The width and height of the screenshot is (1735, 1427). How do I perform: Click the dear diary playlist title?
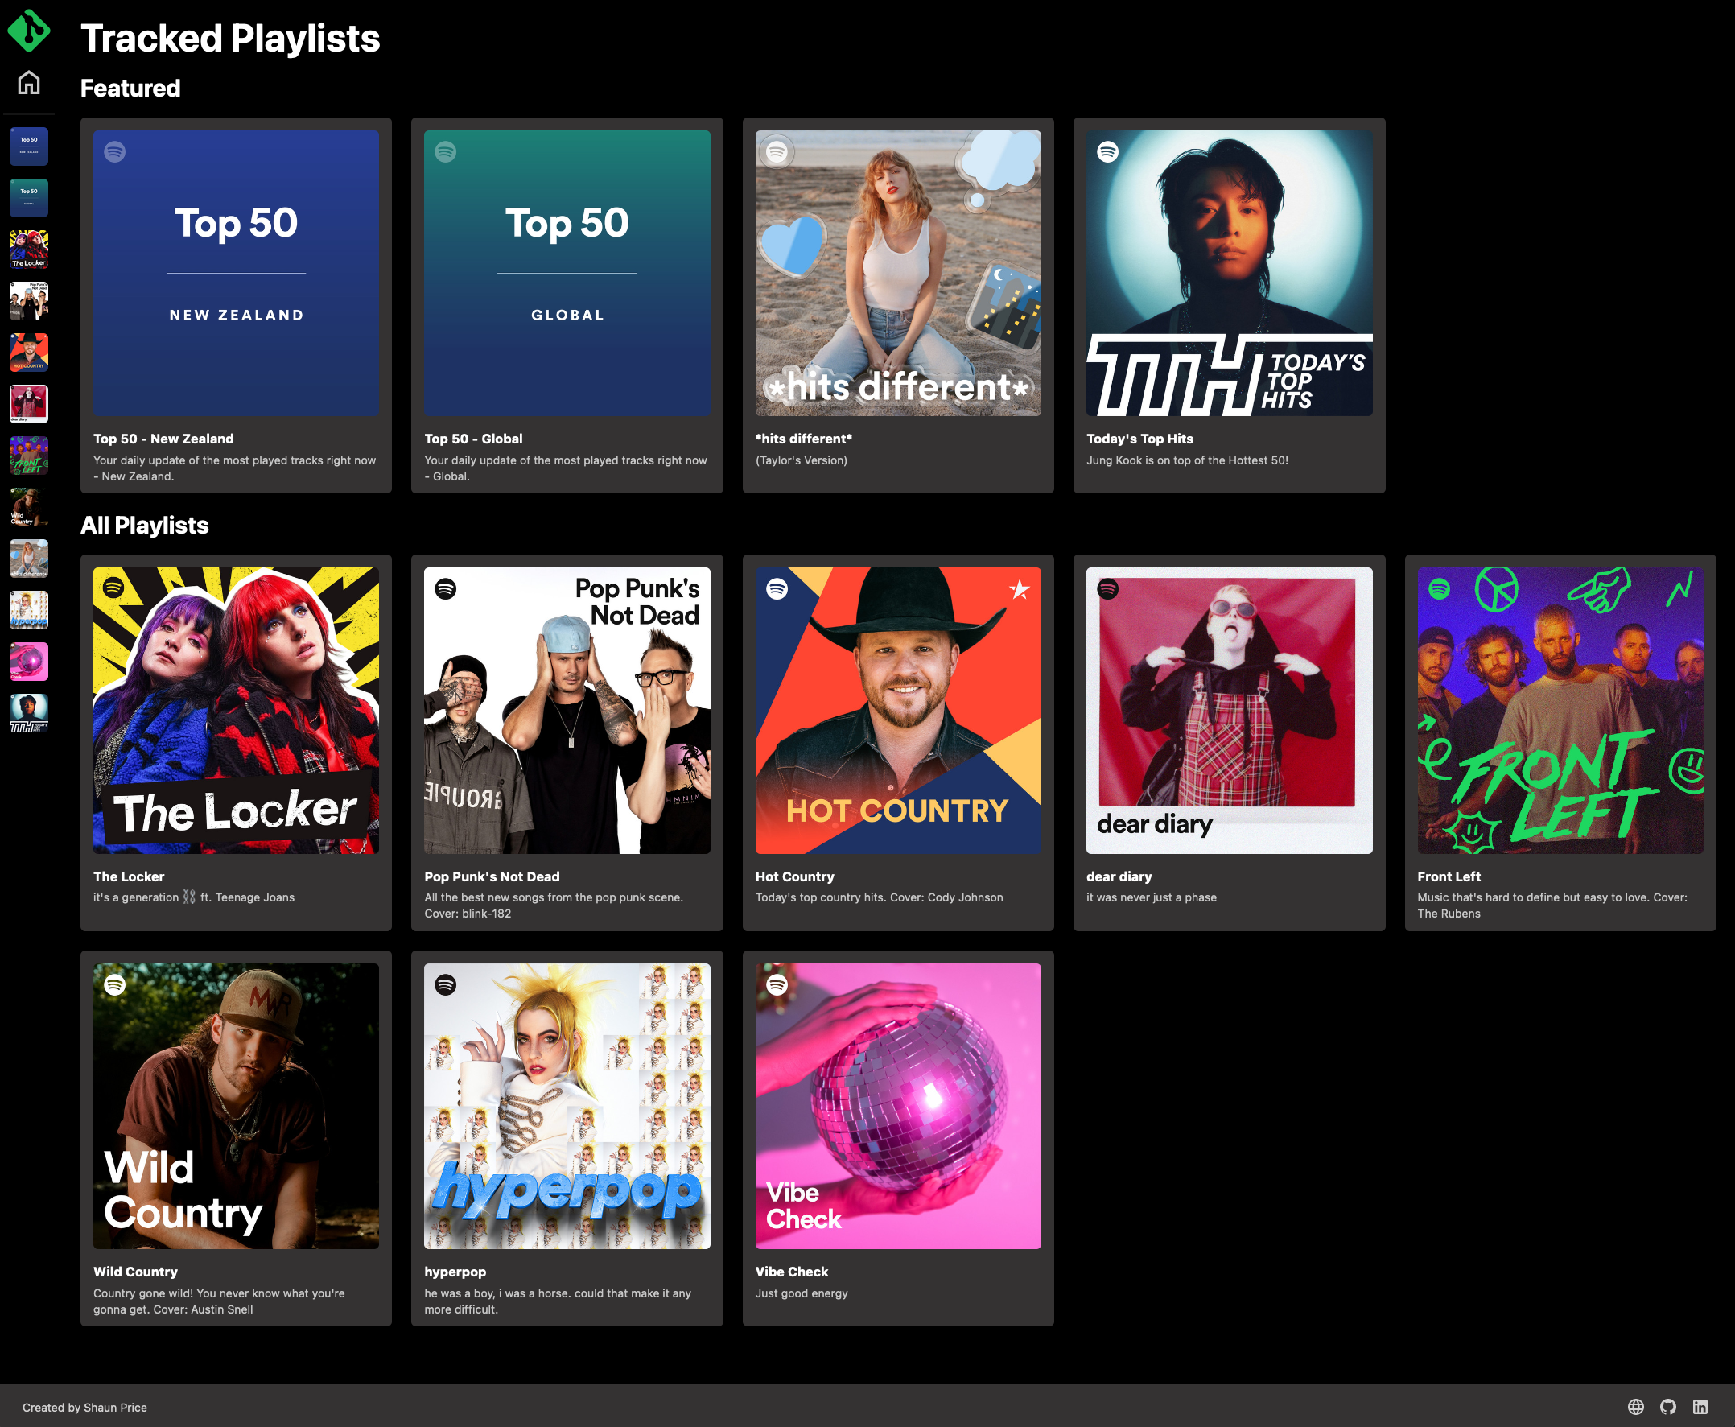coord(1119,876)
